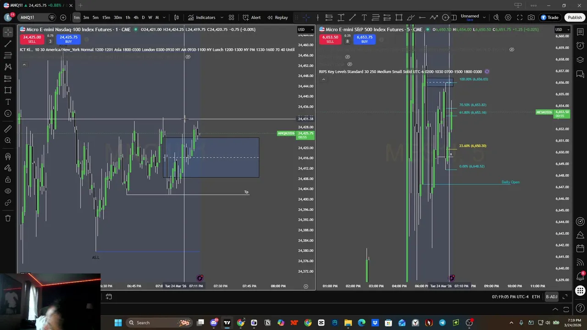Open the products grid button in right sidebar
The height and width of the screenshot is (330, 587).
(x=580, y=291)
